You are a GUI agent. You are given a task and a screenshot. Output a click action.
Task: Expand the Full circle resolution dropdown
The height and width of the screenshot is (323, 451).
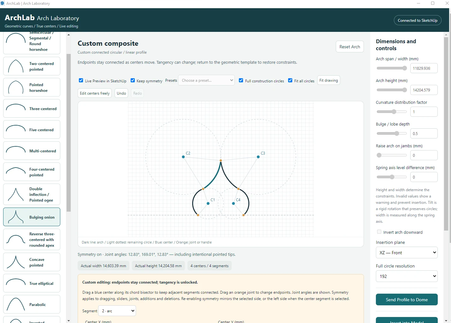tap(406, 276)
